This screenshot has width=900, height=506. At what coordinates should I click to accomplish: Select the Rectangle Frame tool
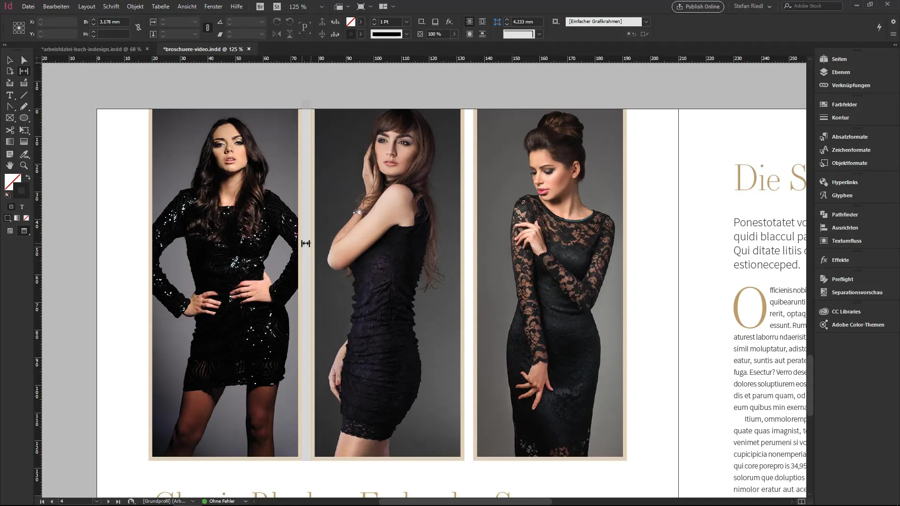click(10, 118)
